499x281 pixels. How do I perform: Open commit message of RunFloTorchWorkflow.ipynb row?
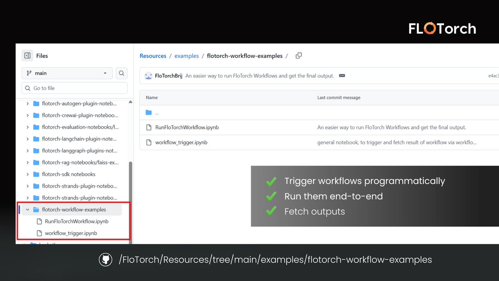[x=392, y=127]
